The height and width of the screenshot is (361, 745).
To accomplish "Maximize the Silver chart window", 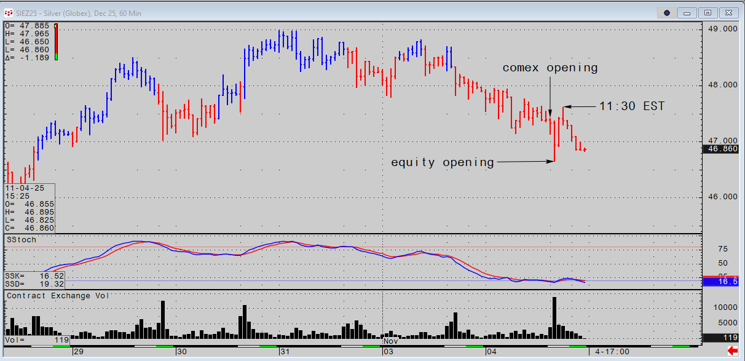I will pos(708,12).
